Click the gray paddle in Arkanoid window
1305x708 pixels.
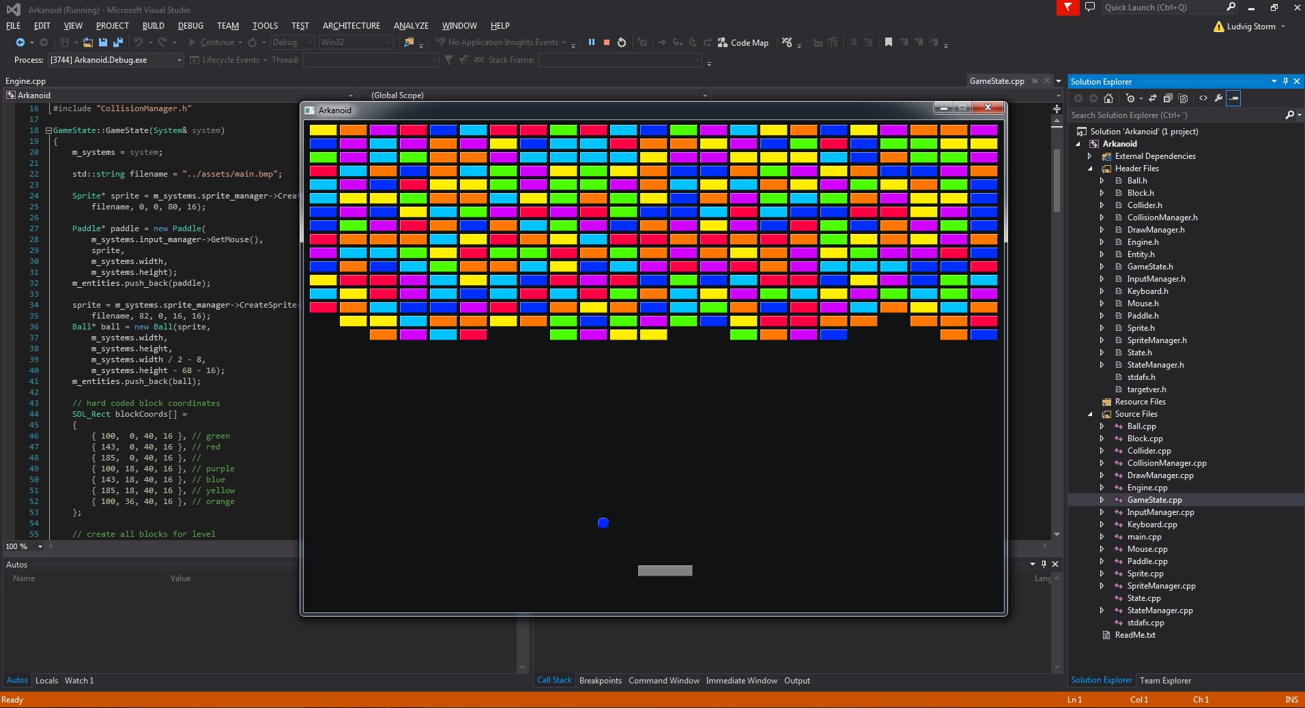[665, 571]
